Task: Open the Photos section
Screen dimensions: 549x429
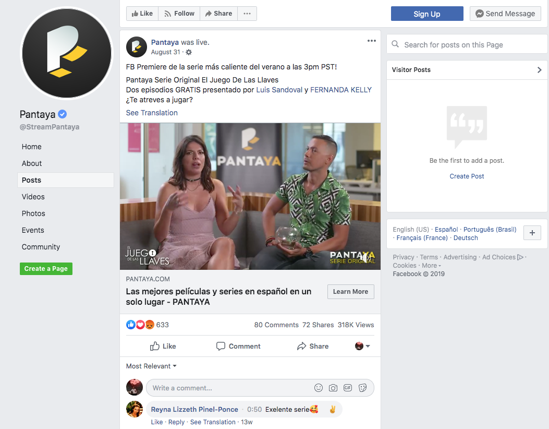Action: point(33,213)
